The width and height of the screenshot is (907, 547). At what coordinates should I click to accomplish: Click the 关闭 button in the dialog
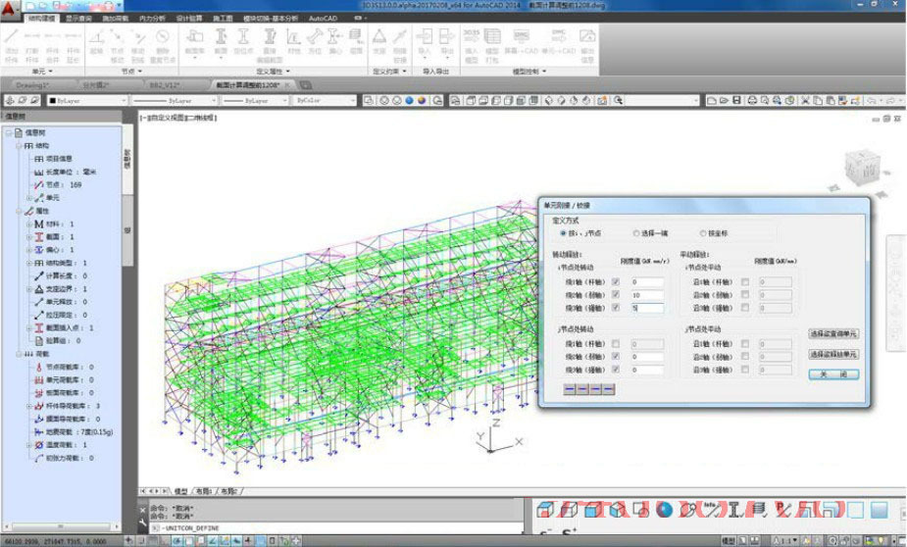coord(832,374)
